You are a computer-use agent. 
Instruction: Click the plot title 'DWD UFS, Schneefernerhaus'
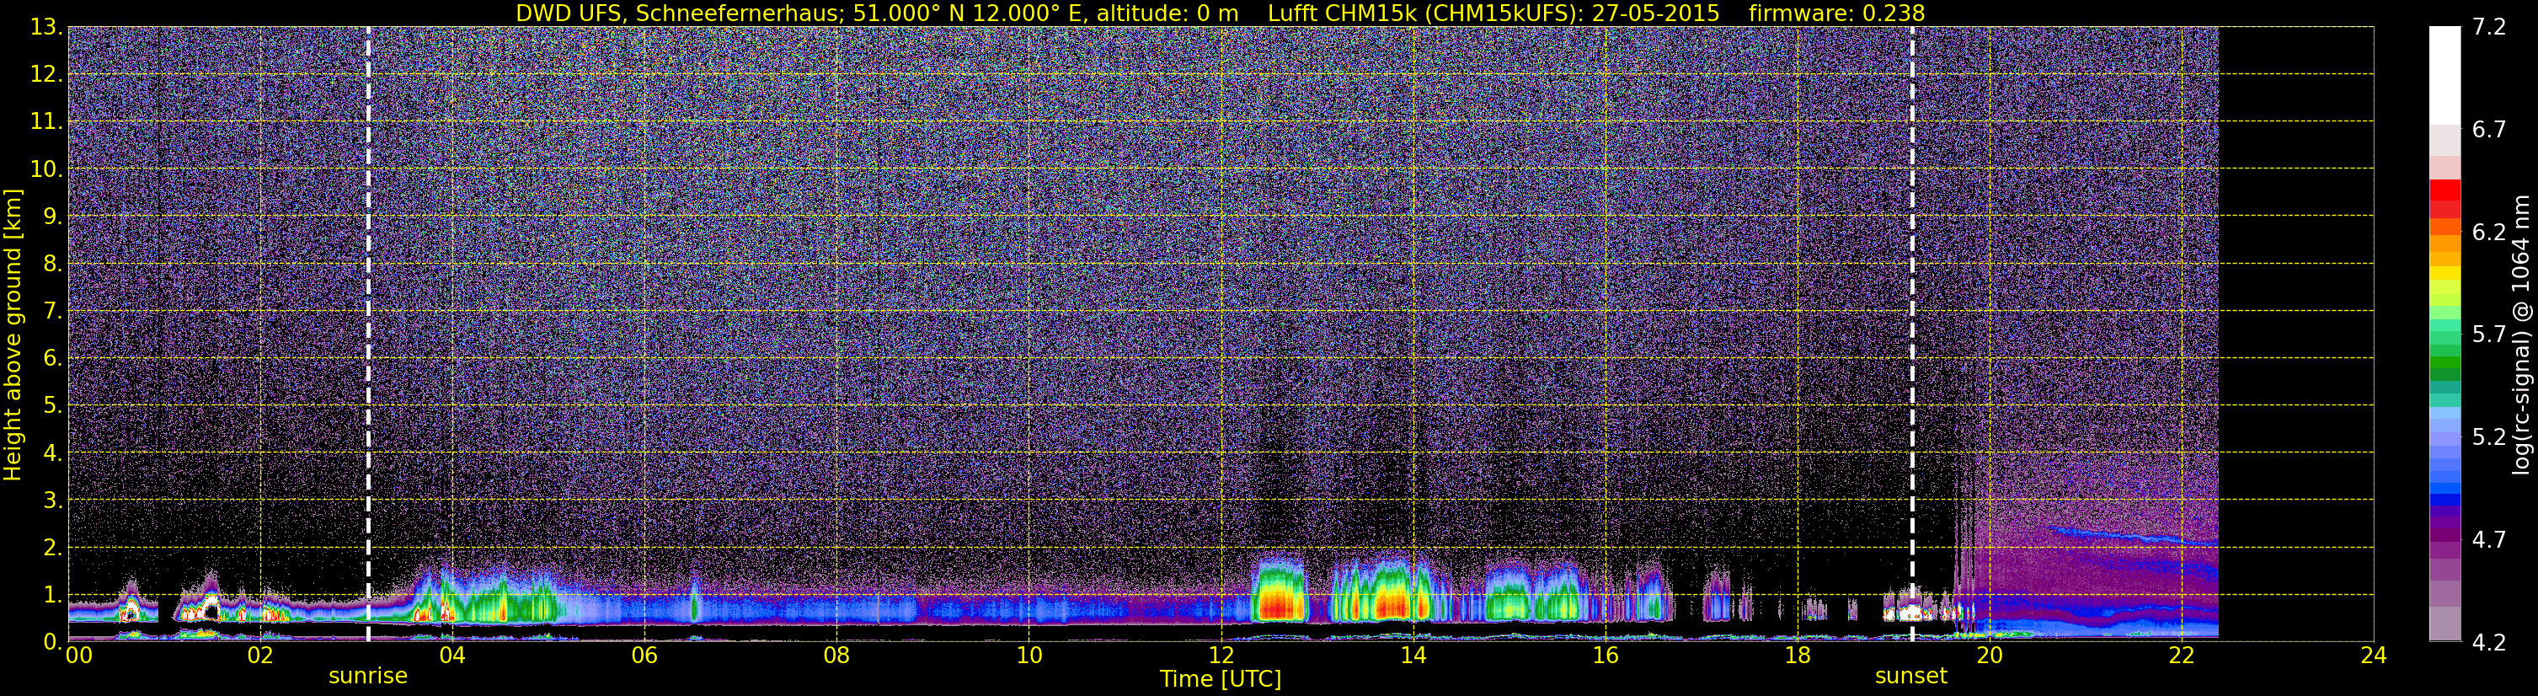(680, 13)
